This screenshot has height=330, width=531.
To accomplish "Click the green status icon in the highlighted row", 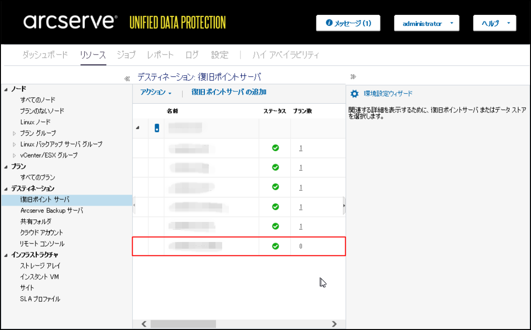I will tap(275, 246).
